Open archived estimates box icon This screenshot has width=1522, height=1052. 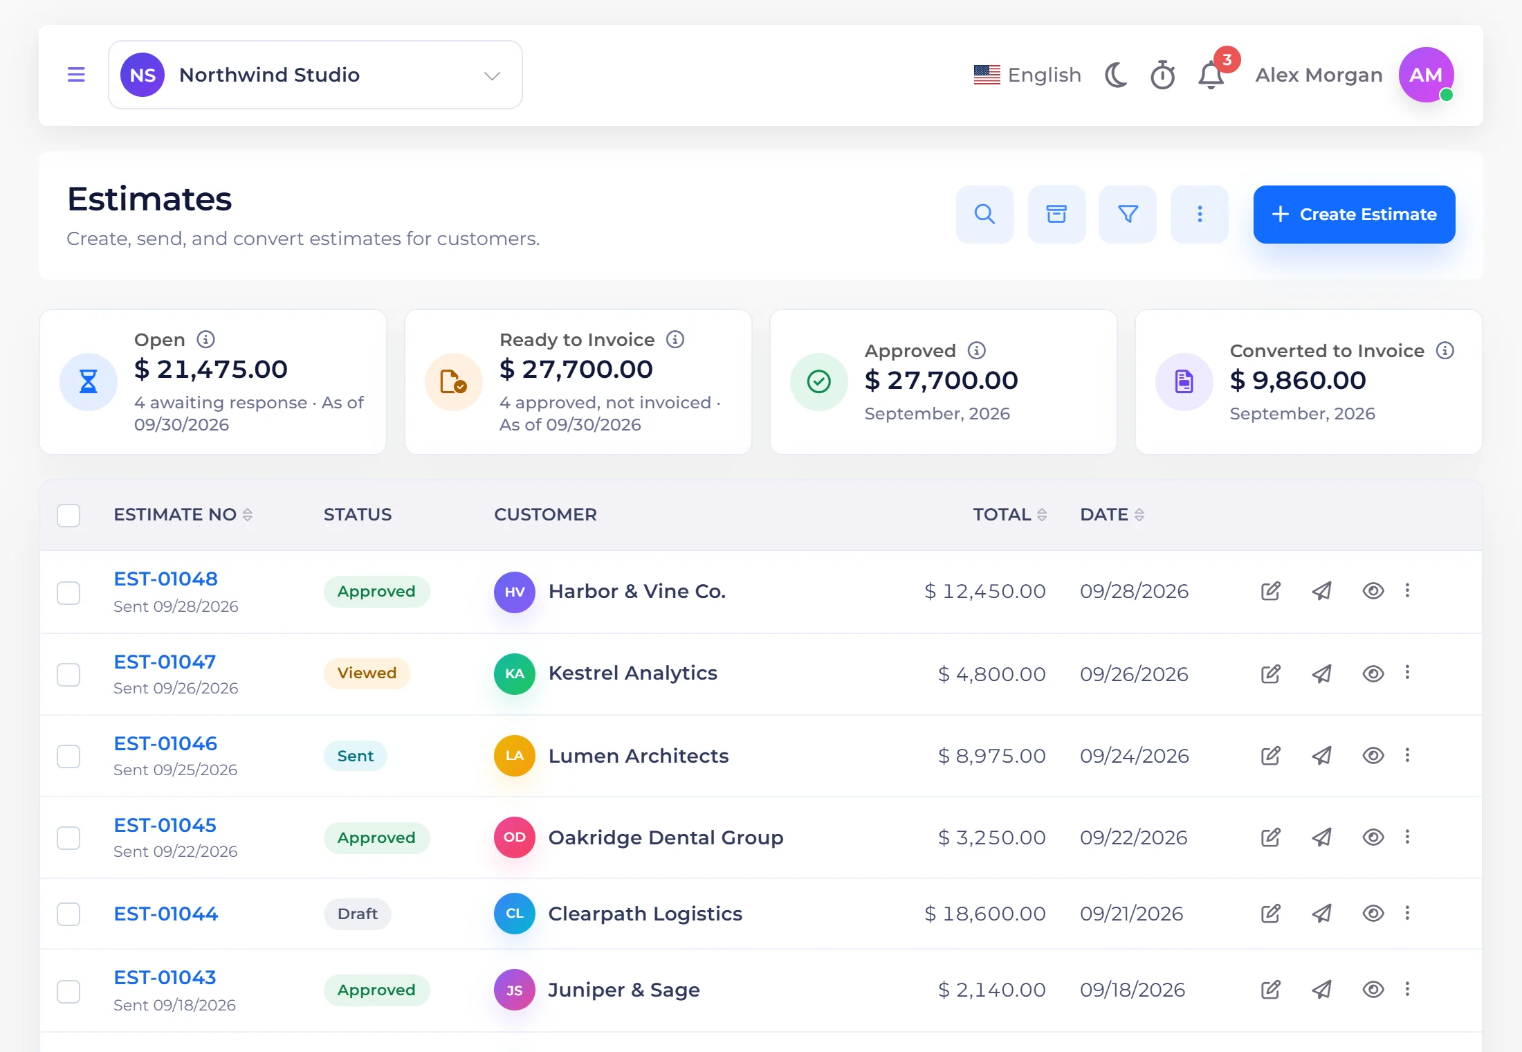[x=1056, y=215]
